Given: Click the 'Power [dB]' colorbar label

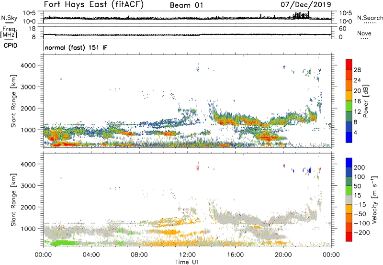Looking at the screenshot, I should click(x=365, y=101).
